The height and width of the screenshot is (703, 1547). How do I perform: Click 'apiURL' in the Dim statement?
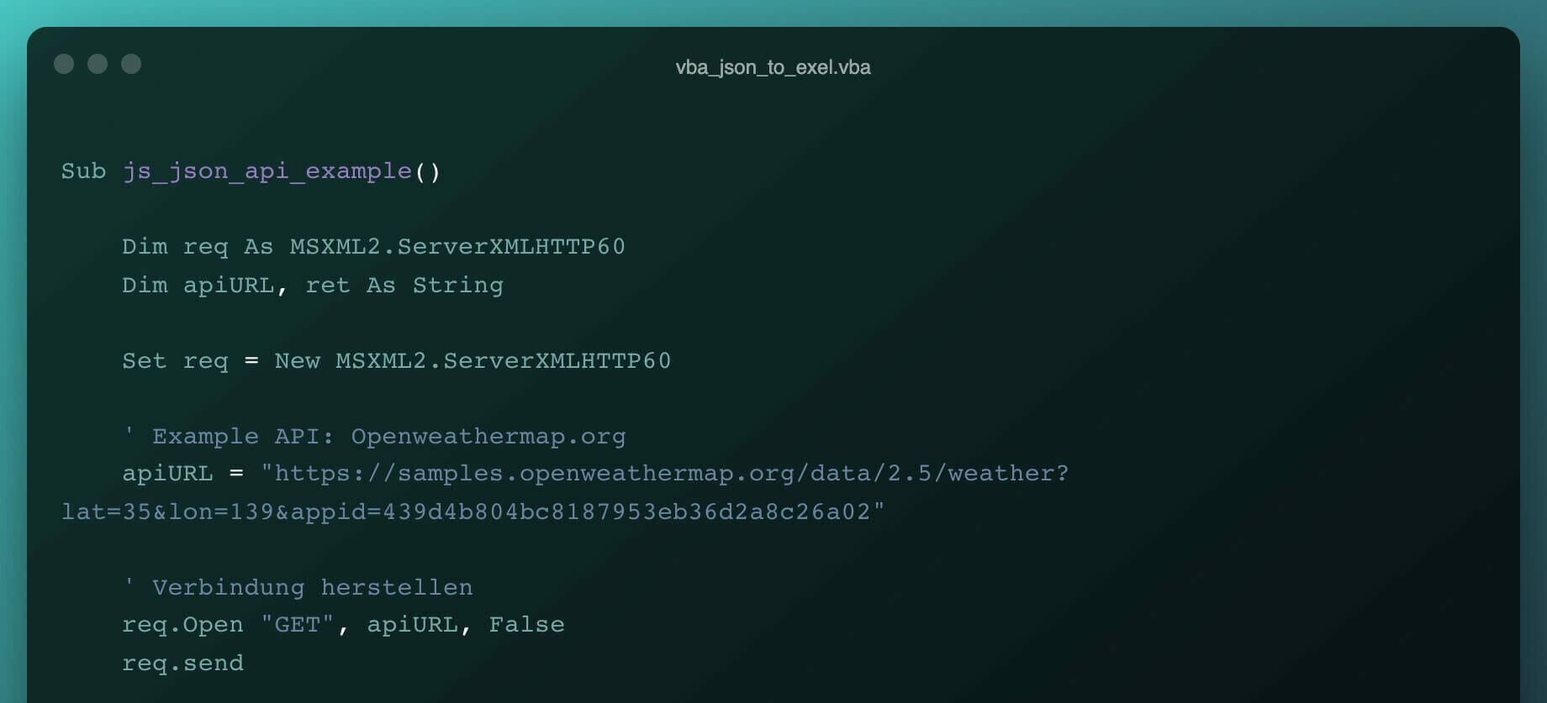(x=229, y=286)
